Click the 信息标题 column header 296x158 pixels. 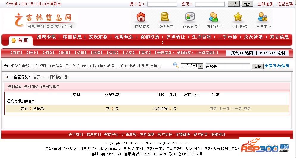(x=112, y=95)
